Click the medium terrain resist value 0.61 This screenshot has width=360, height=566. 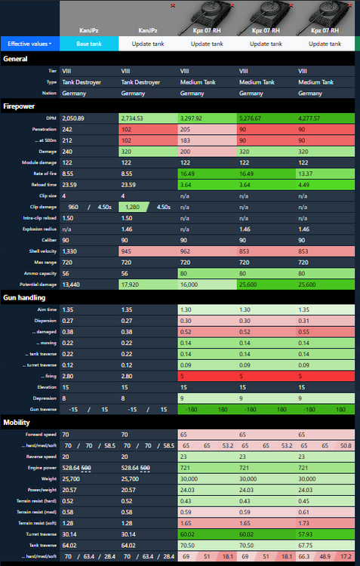[303, 512]
